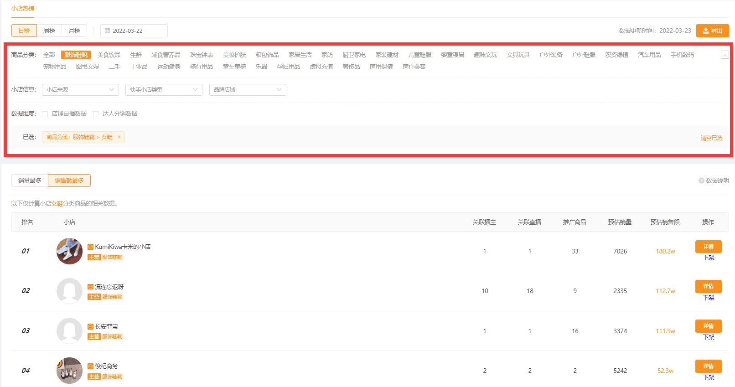
Task: Click the 预估销量 column header
Action: pyautogui.click(x=620, y=222)
